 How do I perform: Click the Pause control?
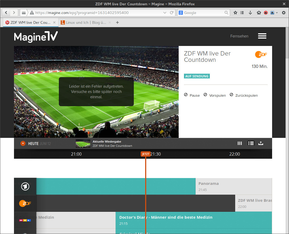tap(192, 95)
